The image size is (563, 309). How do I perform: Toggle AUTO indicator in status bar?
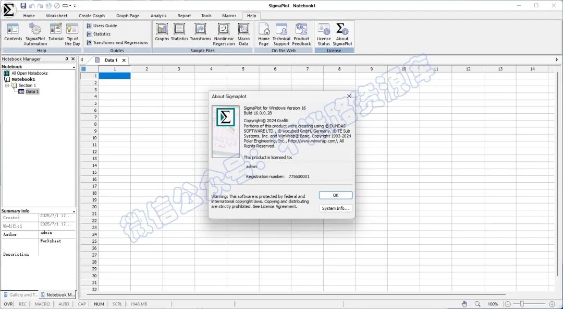coord(64,304)
